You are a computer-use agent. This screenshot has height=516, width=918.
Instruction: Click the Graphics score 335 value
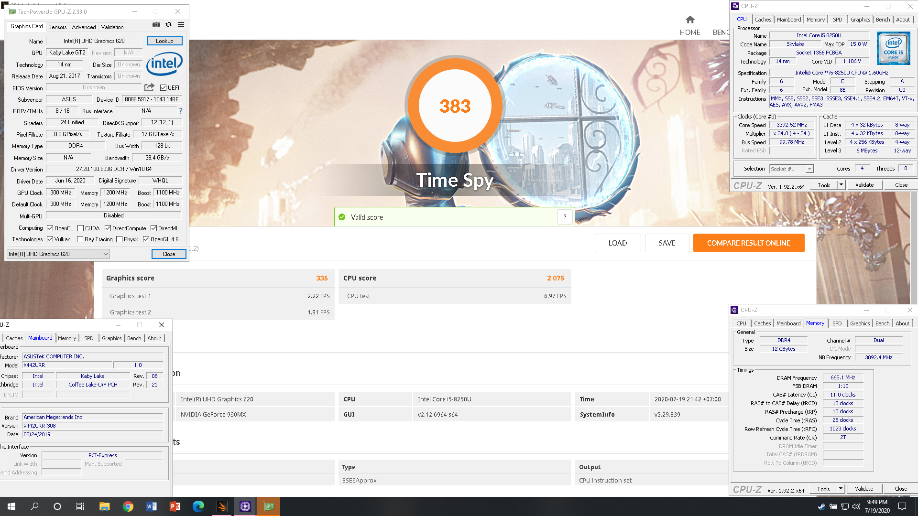pos(322,278)
